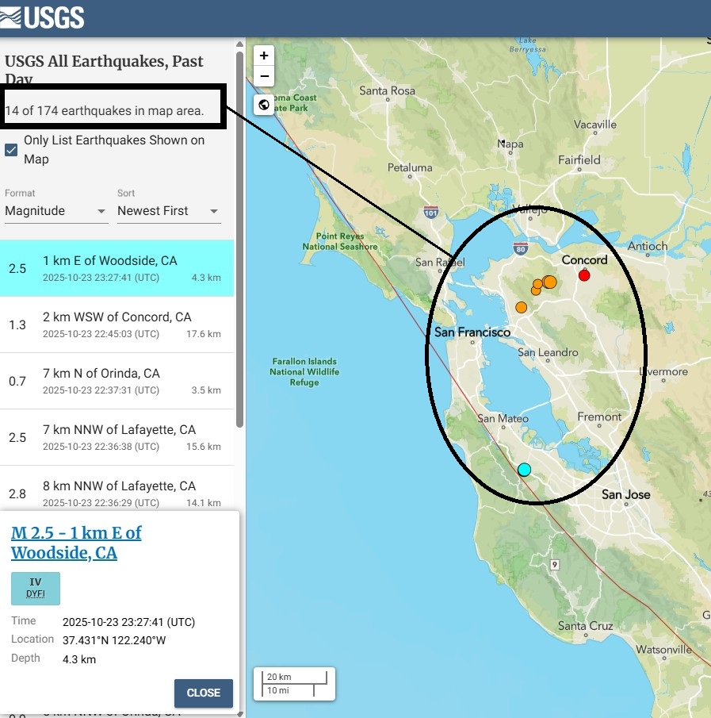711x718 pixels.
Task: Click the San Francisco label on map
Action: (x=472, y=332)
